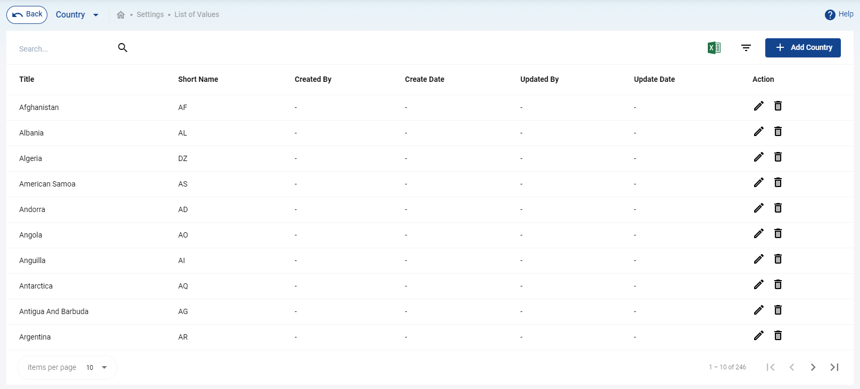Remove American Samoa using trash icon
This screenshot has height=389, width=860.
(778, 182)
